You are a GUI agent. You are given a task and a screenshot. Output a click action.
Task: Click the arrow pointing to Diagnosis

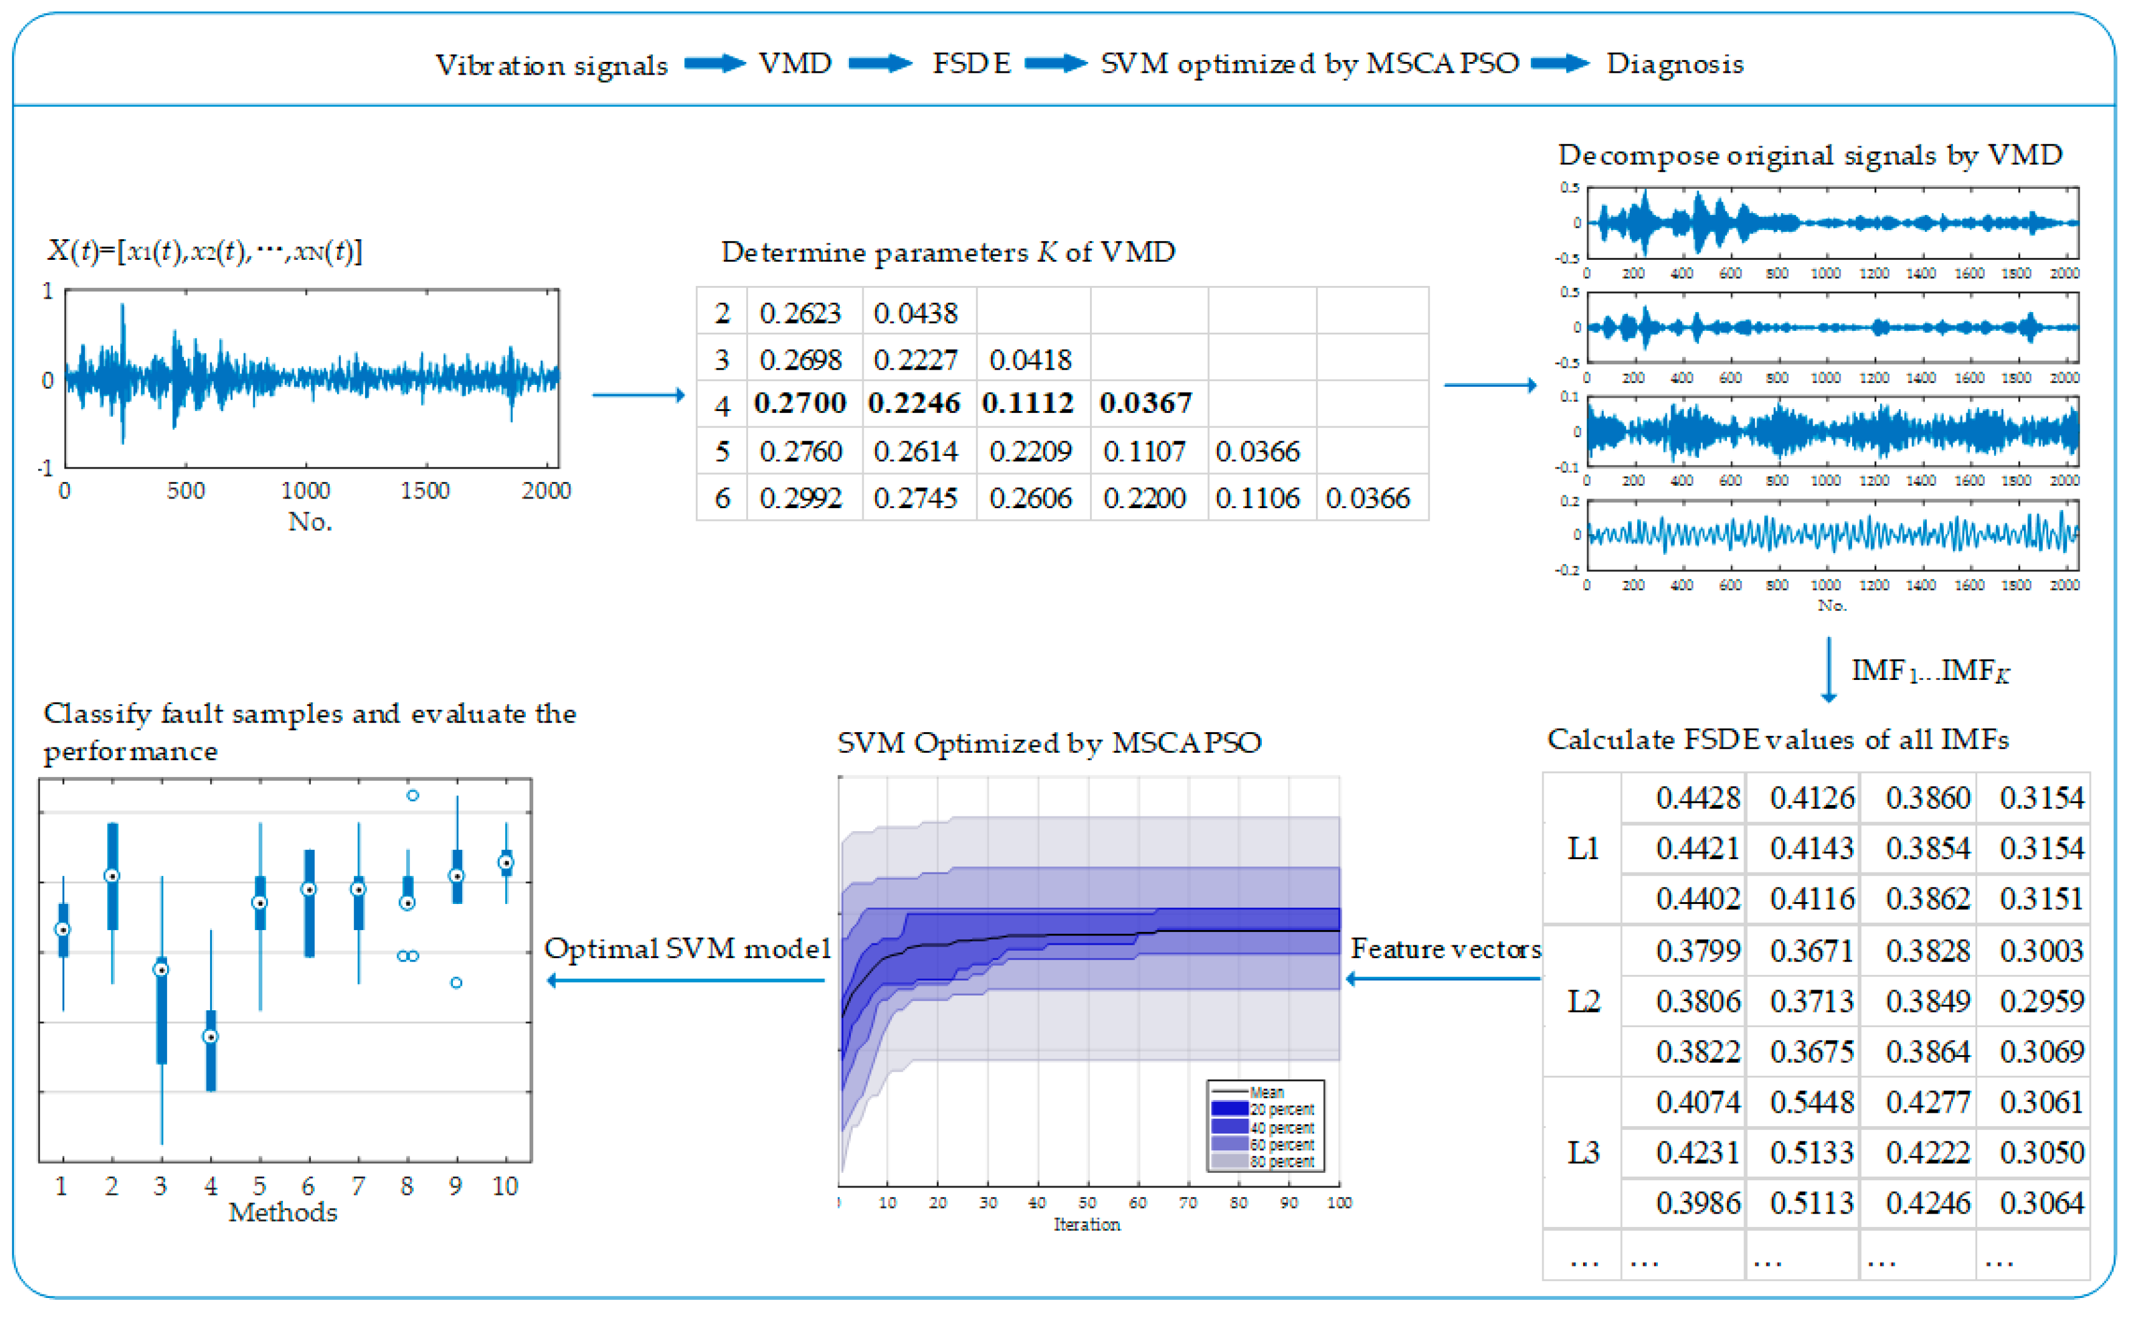click(1561, 64)
